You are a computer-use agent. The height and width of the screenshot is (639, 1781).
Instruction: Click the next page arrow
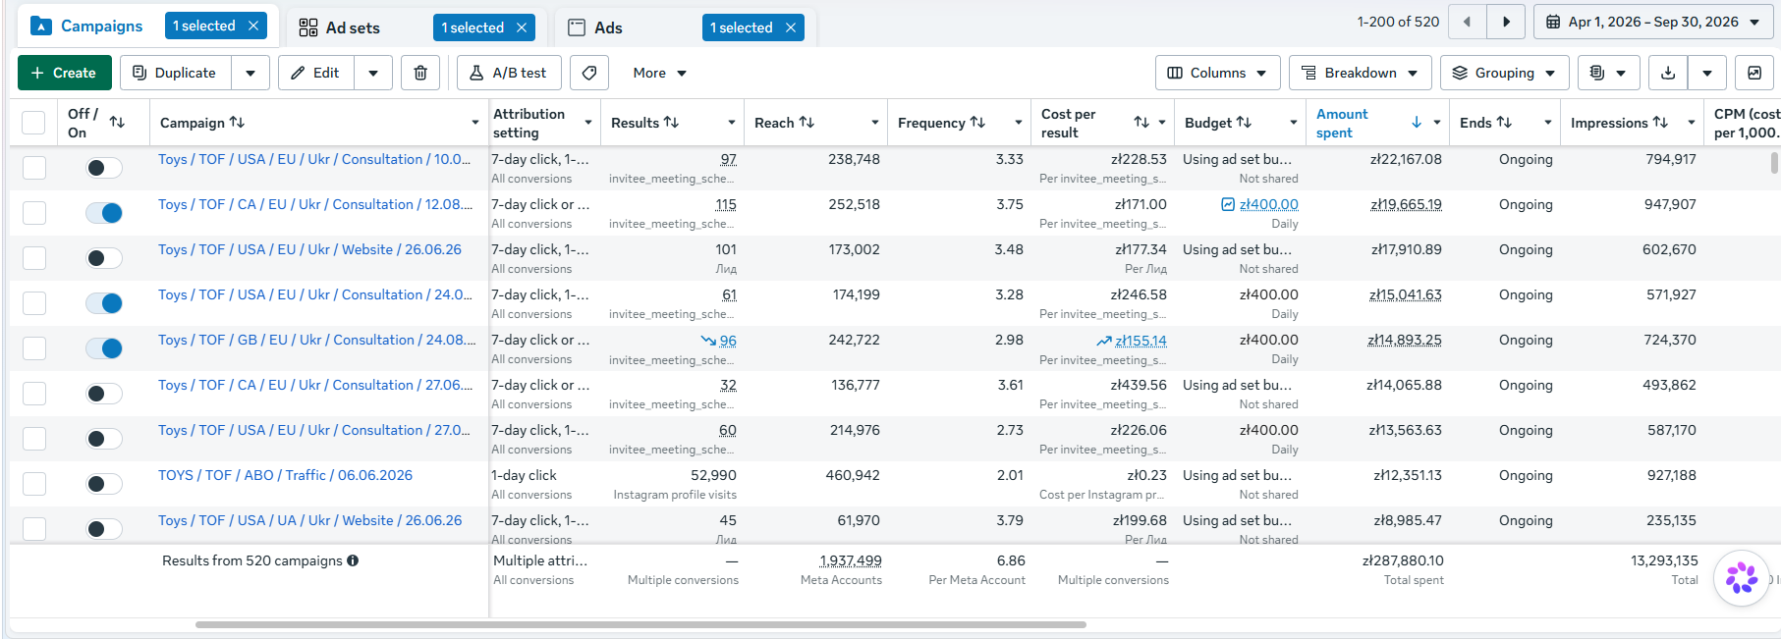click(1506, 22)
